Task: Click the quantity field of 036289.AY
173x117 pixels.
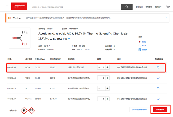Action: (103, 99)
